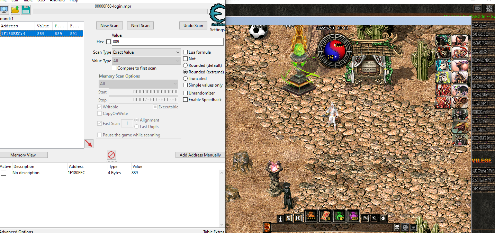Click the Undo Scan button

coord(193,25)
